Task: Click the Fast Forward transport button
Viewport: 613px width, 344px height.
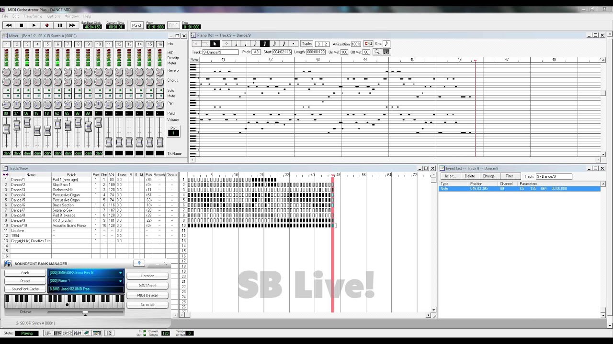Action: 72,25
